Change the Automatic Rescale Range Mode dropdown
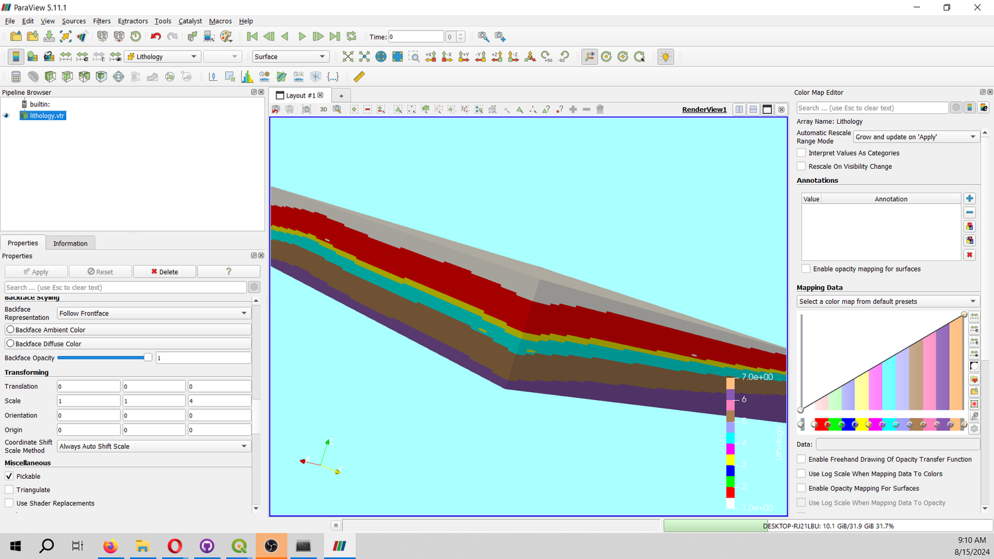The height and width of the screenshot is (559, 994). pos(915,136)
